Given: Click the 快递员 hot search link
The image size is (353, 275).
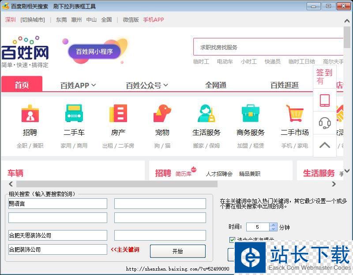Looking at the screenshot, I should tap(272, 61).
